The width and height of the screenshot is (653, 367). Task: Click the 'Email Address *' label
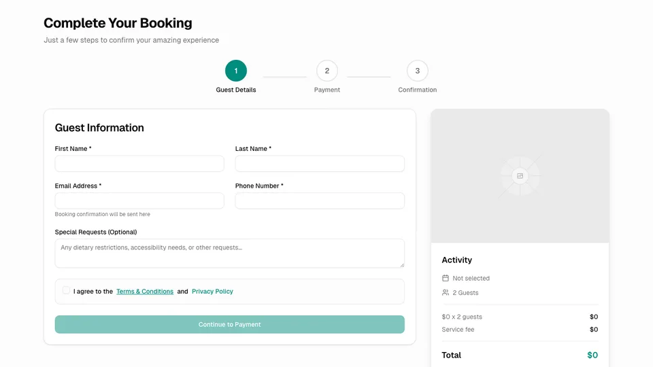click(78, 186)
